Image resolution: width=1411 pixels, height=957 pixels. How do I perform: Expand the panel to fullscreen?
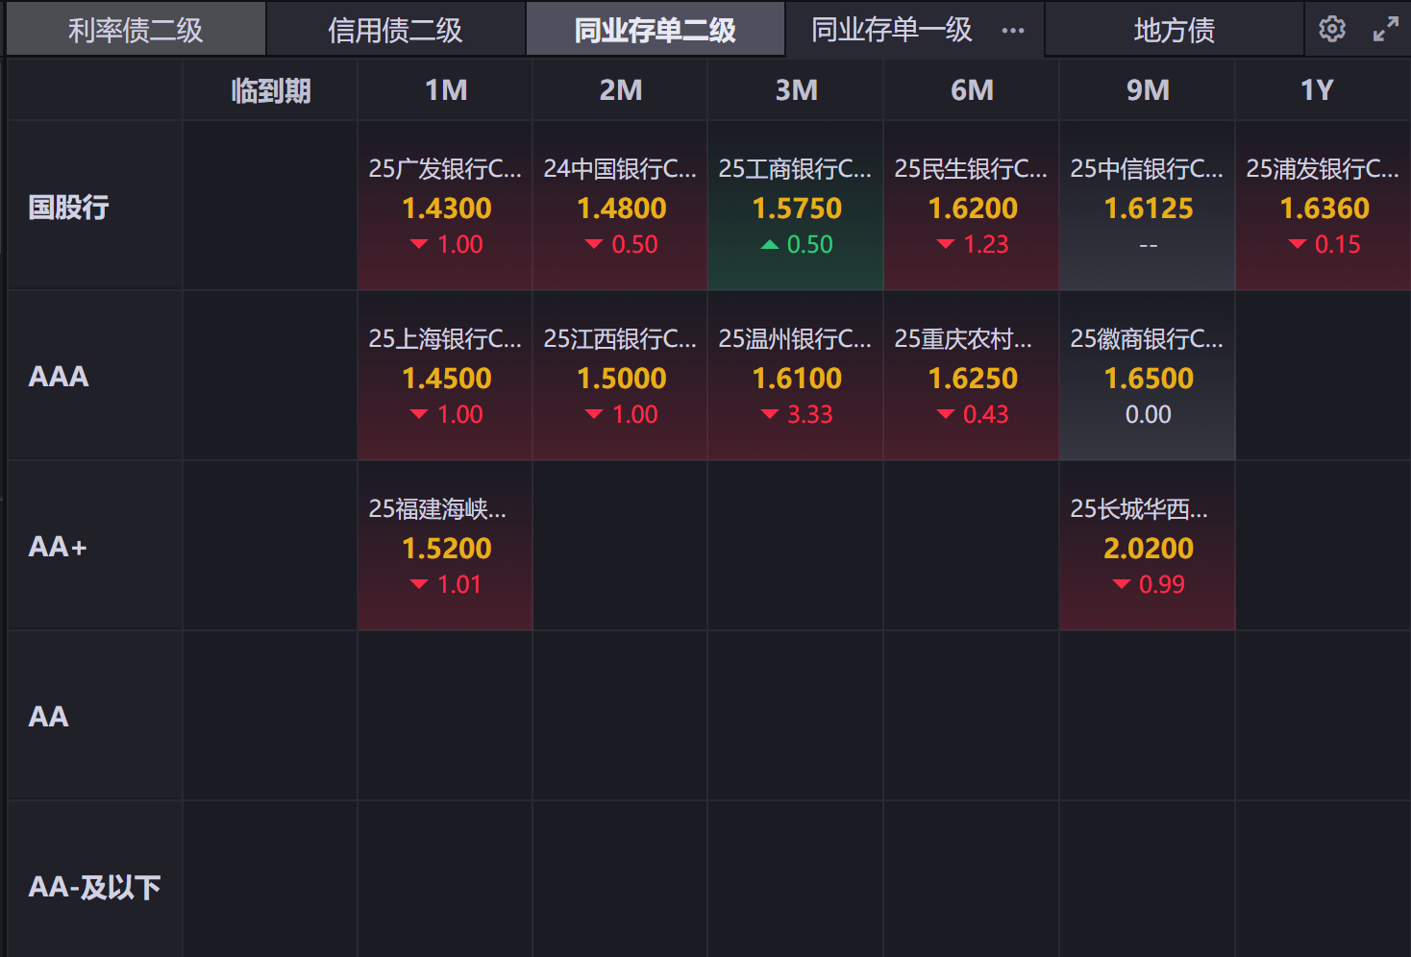[x=1385, y=29]
